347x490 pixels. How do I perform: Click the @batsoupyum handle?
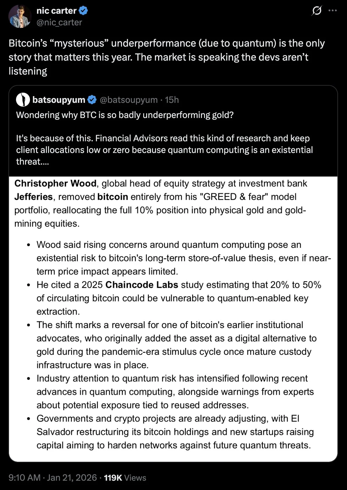(x=128, y=100)
